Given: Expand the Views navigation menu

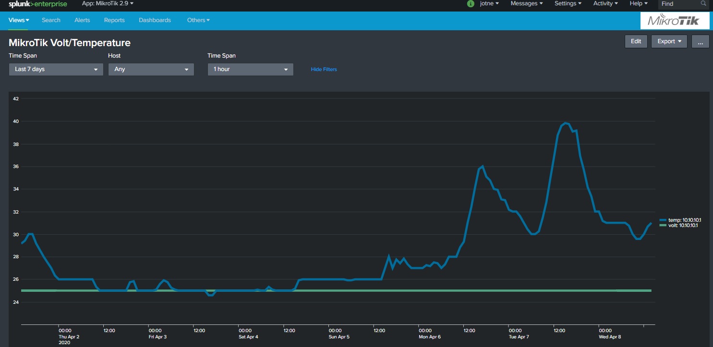Looking at the screenshot, I should [19, 20].
